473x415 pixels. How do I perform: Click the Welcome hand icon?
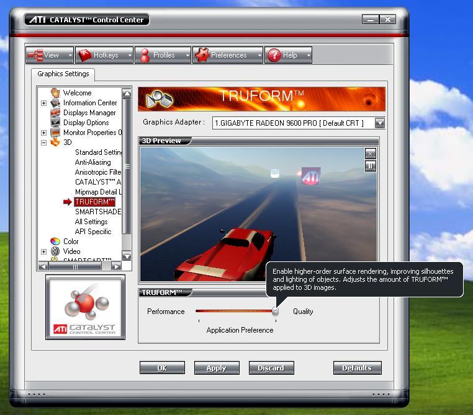click(x=55, y=93)
